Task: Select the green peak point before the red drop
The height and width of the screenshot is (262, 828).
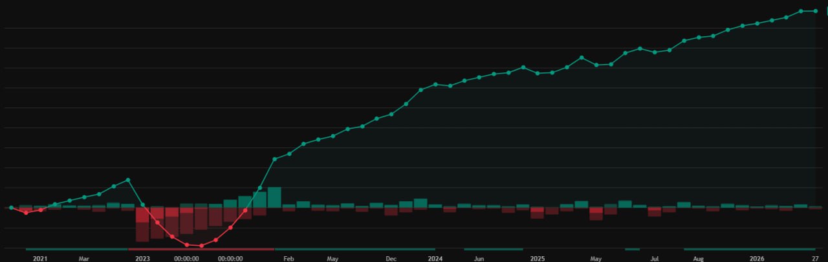Action: [128, 180]
